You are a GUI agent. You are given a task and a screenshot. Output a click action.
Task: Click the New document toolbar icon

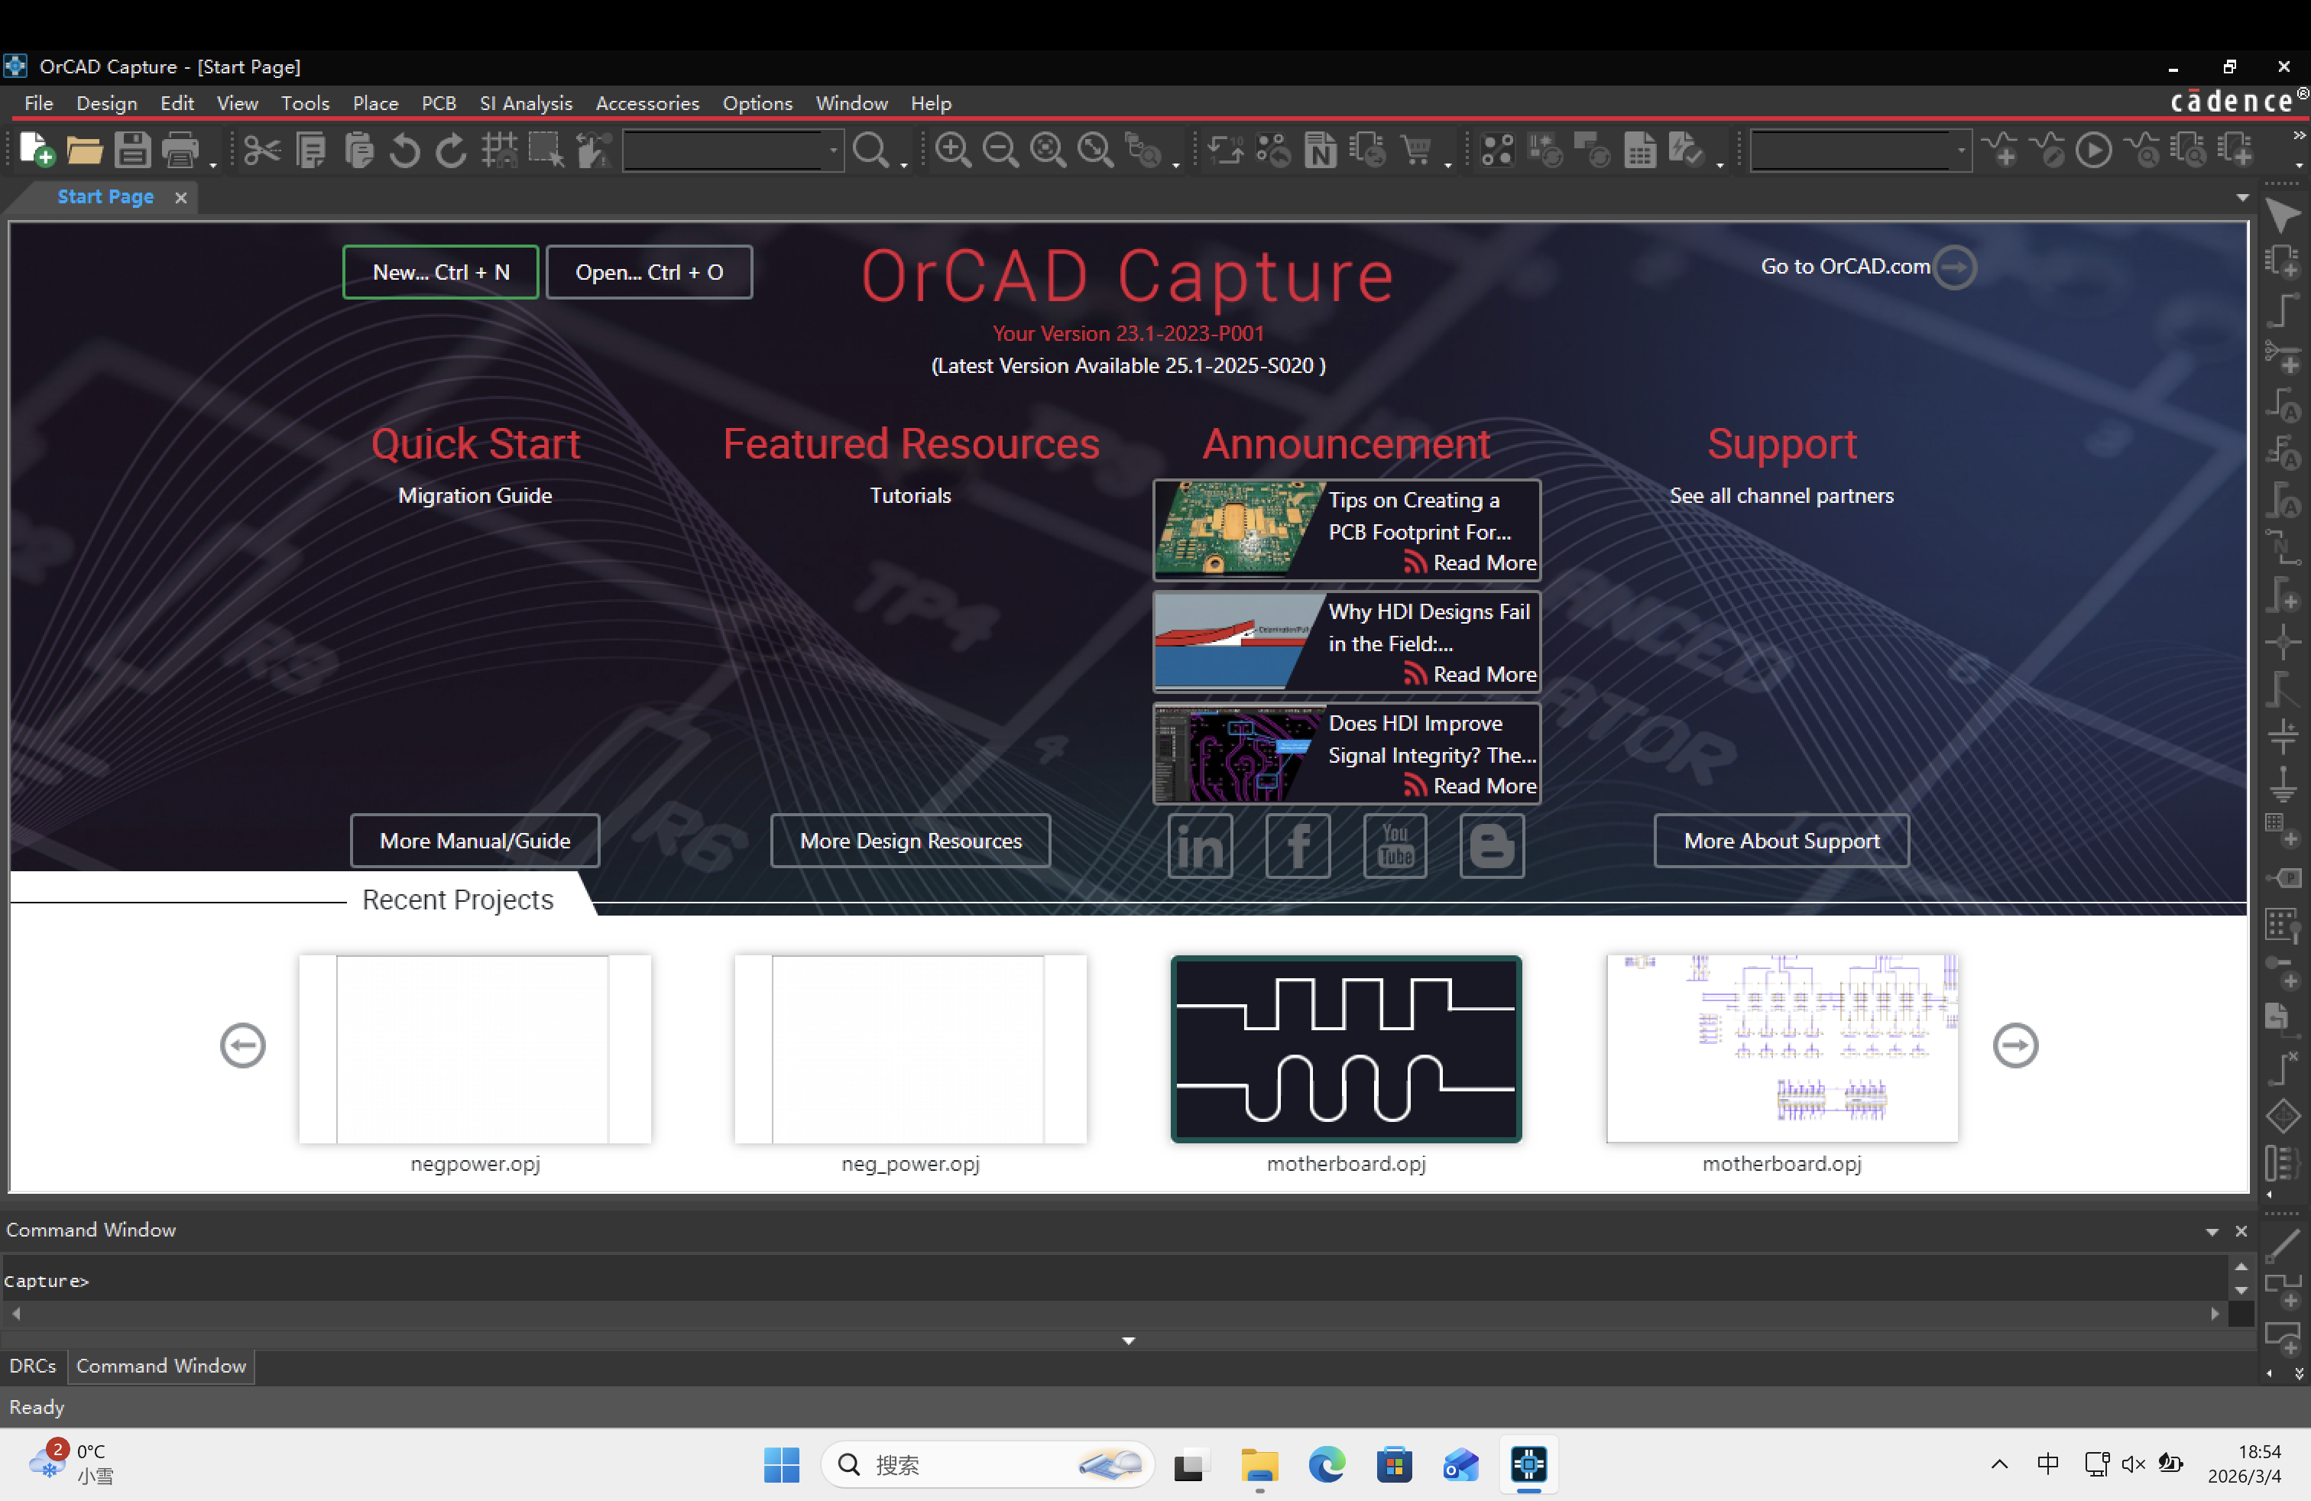(x=36, y=151)
